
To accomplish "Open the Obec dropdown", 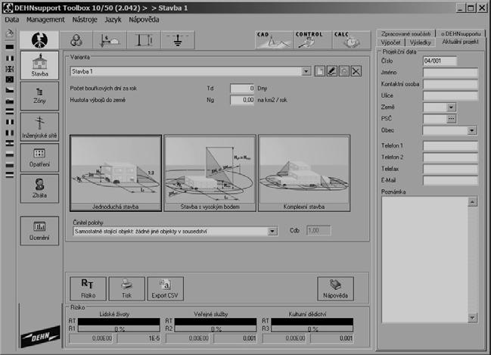I will [x=471, y=131].
